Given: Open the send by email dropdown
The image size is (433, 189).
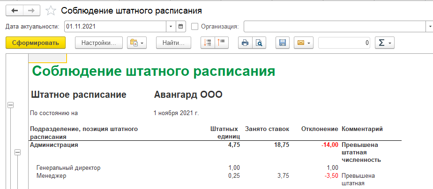Looking at the screenshot, I should [x=303, y=43].
